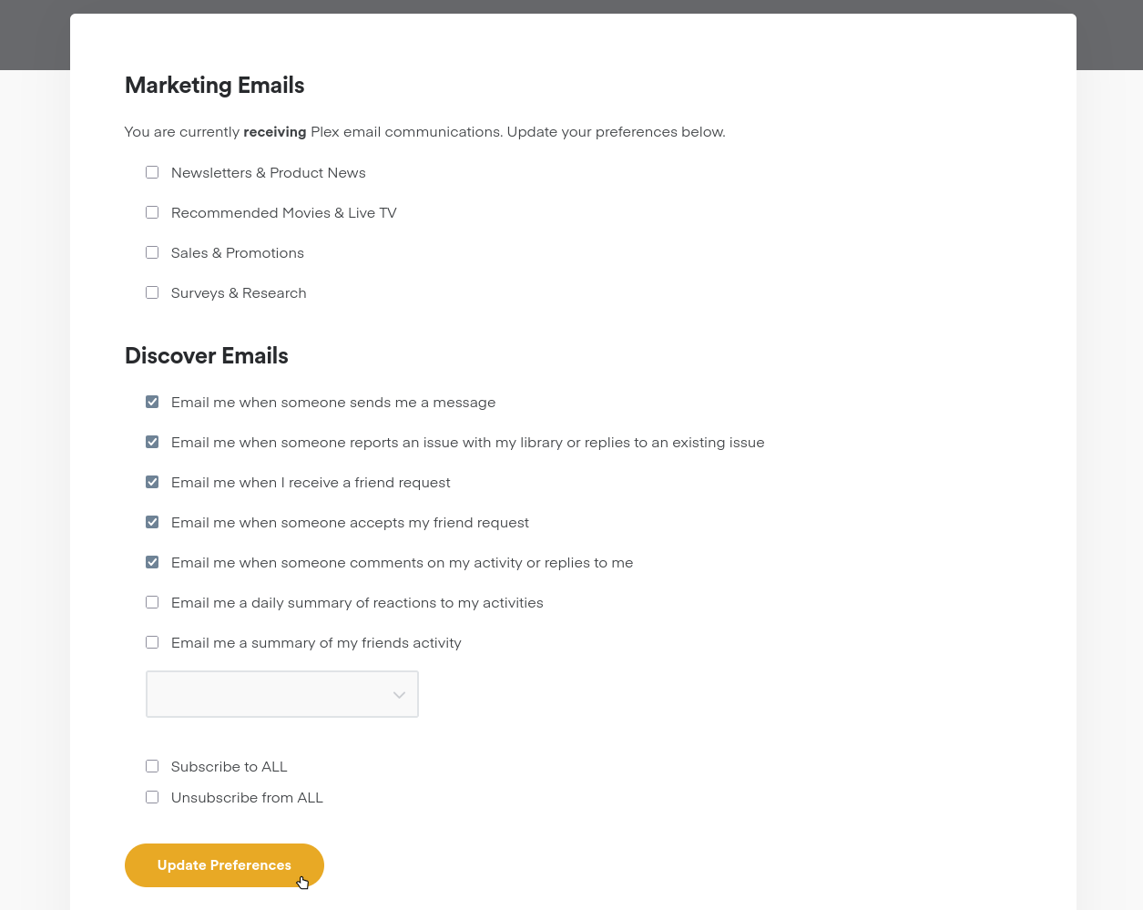Enable the Newsletters & Product News checkbox
The height and width of the screenshot is (910, 1143).
(152, 172)
